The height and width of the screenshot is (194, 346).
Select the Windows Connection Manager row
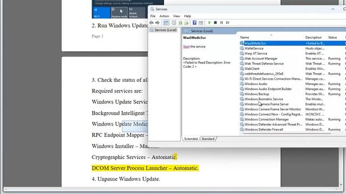click(x=292, y=119)
